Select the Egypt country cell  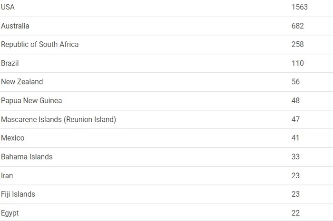[x=10, y=213]
